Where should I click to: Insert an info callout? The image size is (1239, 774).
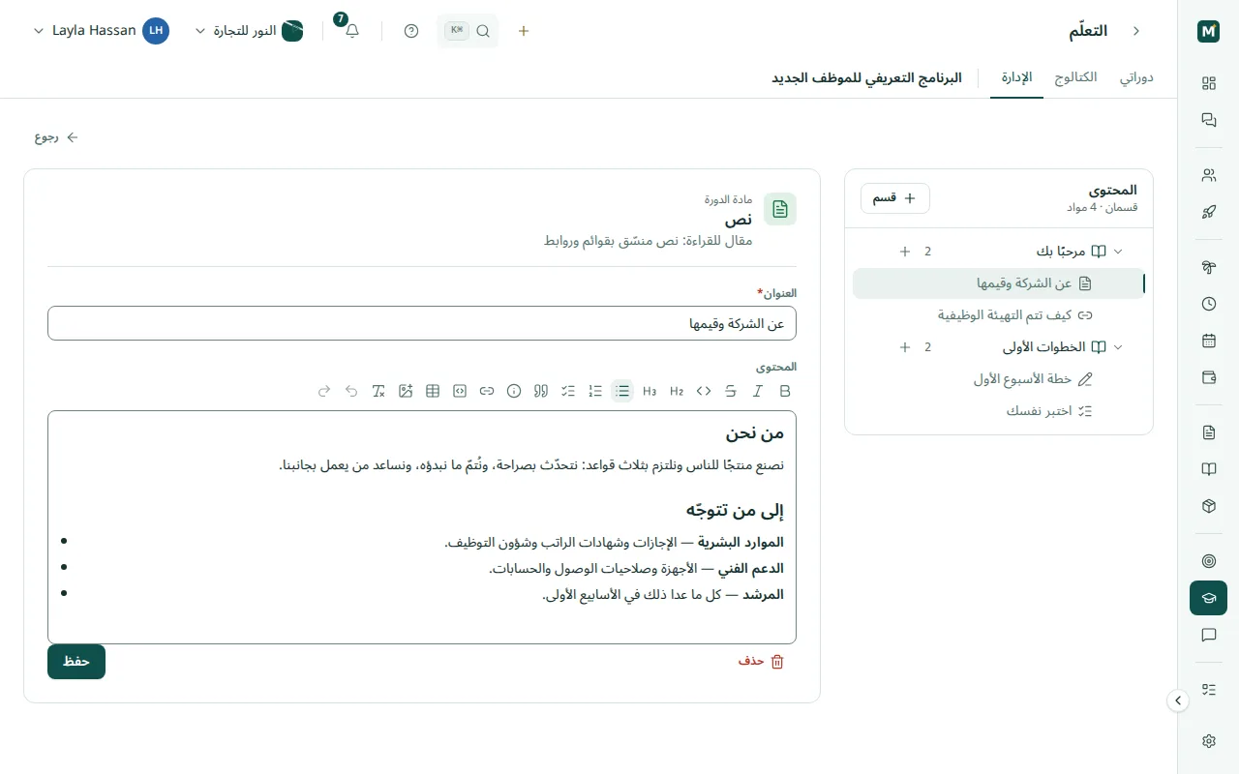[x=514, y=391]
